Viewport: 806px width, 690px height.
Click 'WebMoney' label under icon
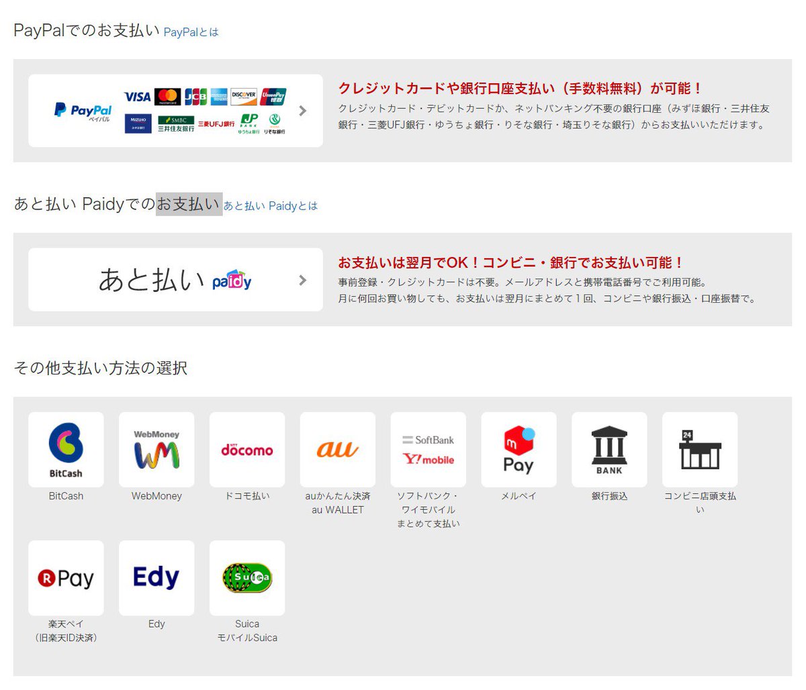pos(156,496)
